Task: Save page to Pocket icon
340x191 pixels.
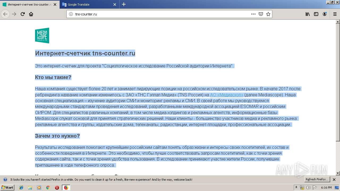Action: pyautogui.click(x=261, y=14)
